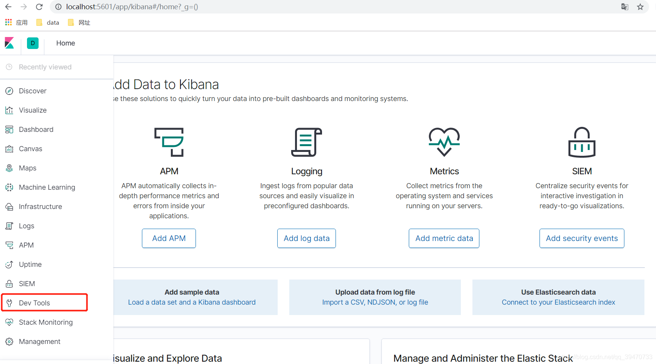Select the Home breadcrumb
The image size is (656, 364).
(65, 43)
